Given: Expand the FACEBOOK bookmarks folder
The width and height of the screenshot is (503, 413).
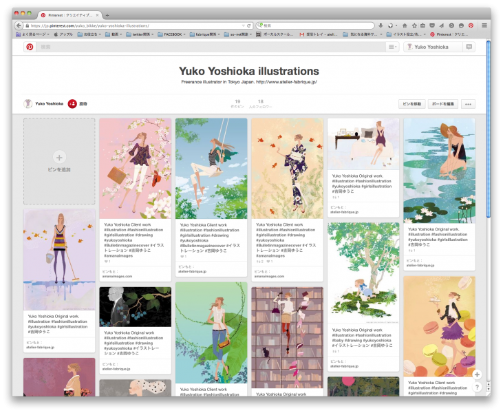Looking at the screenshot, I should pos(171,34).
